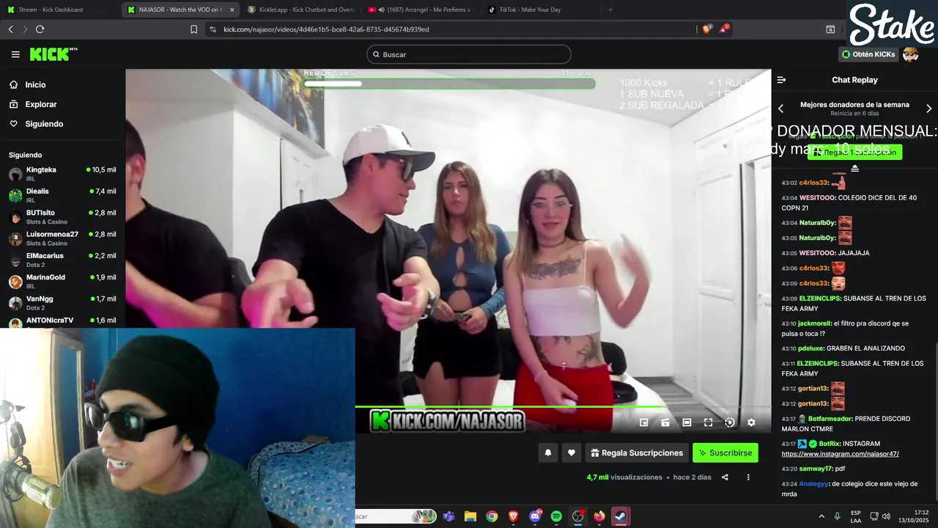The width and height of the screenshot is (938, 528).
Task: Enter fullscreen video mode
Action: point(708,422)
